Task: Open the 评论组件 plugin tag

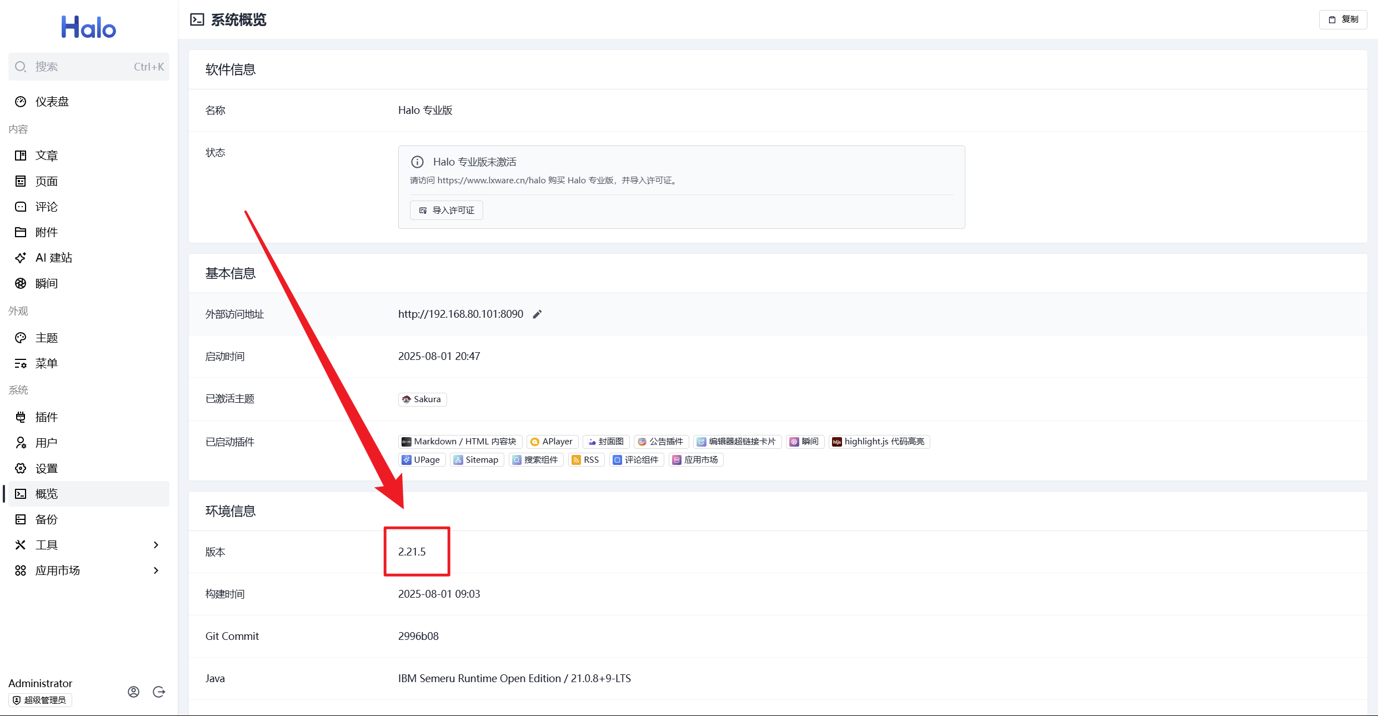Action: [x=637, y=460]
